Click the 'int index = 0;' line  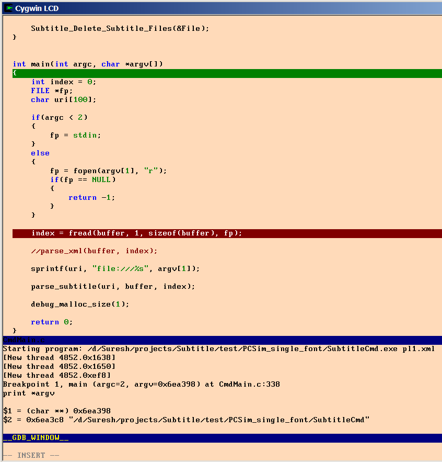tap(64, 82)
